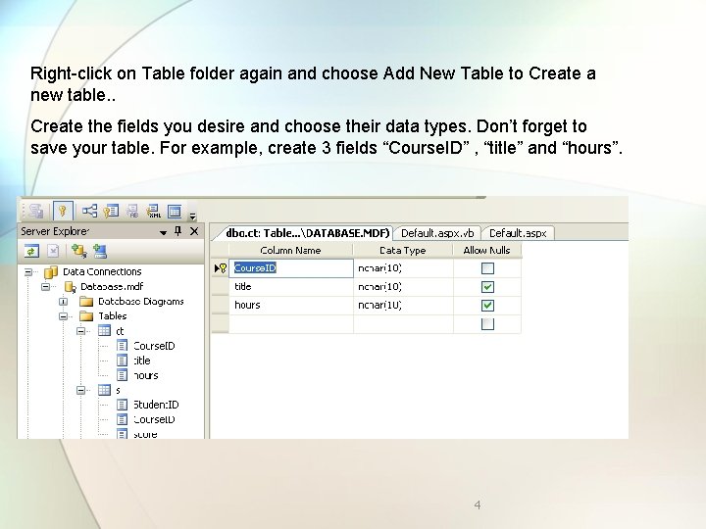Click the Manage Indexes and Keys icon
Image resolution: width=706 pixels, height=529 pixels.
point(111,211)
